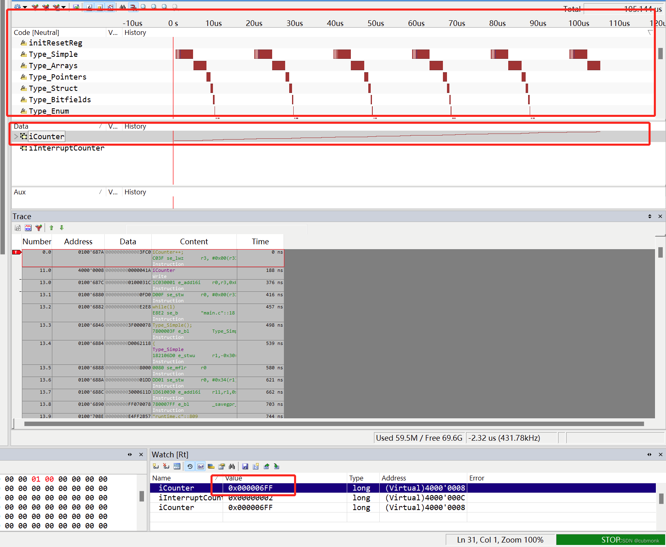
Task: Click the import arrow icon in Watch toolbar
Action: pyautogui.click(x=277, y=467)
